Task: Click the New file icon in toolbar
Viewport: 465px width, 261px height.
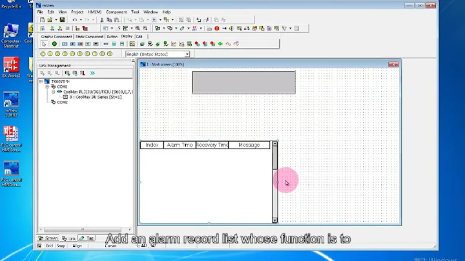Action: (43, 20)
